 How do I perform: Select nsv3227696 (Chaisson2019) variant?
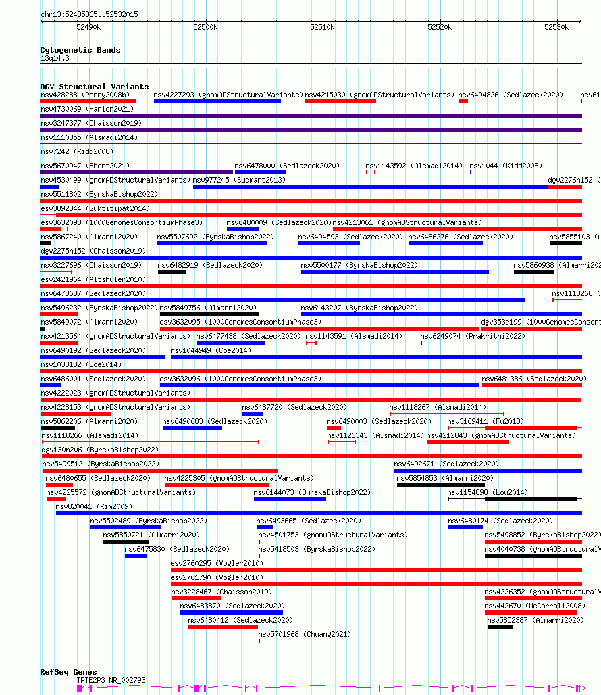click(56, 272)
